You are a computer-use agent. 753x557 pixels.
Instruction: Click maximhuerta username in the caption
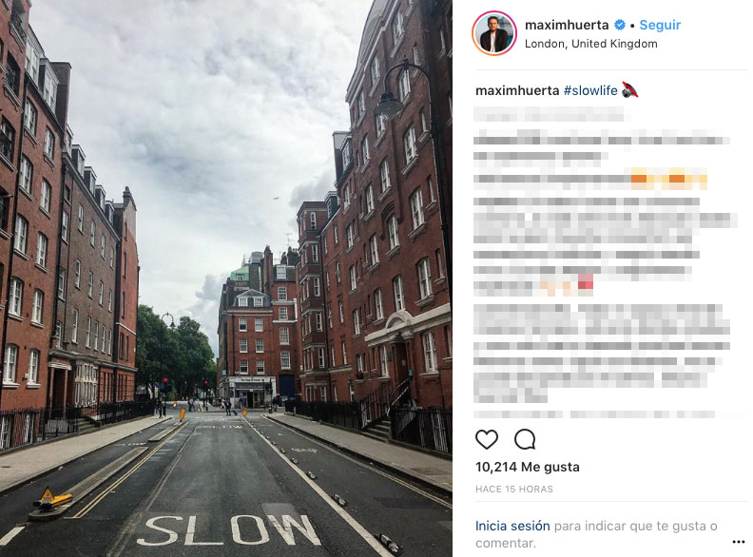click(x=517, y=90)
